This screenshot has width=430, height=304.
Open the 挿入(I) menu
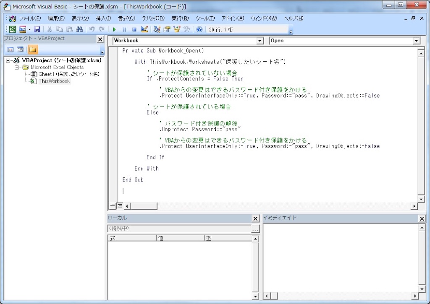click(103, 18)
